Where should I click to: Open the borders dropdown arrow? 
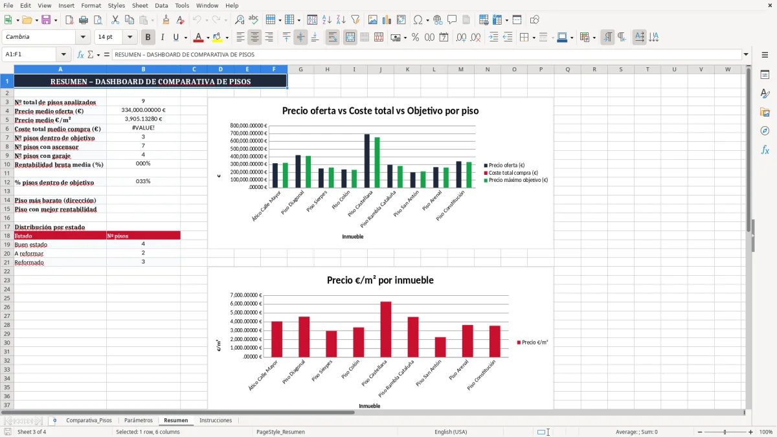click(534, 38)
